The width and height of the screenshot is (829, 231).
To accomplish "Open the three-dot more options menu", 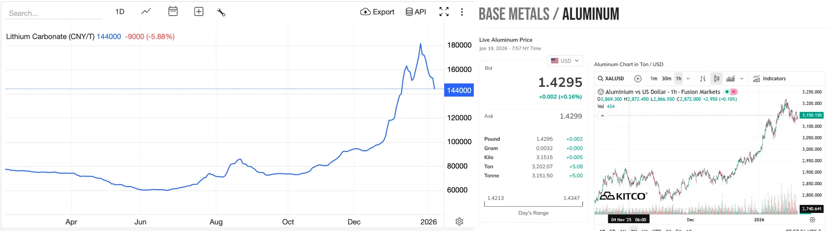I will tap(462, 12).
